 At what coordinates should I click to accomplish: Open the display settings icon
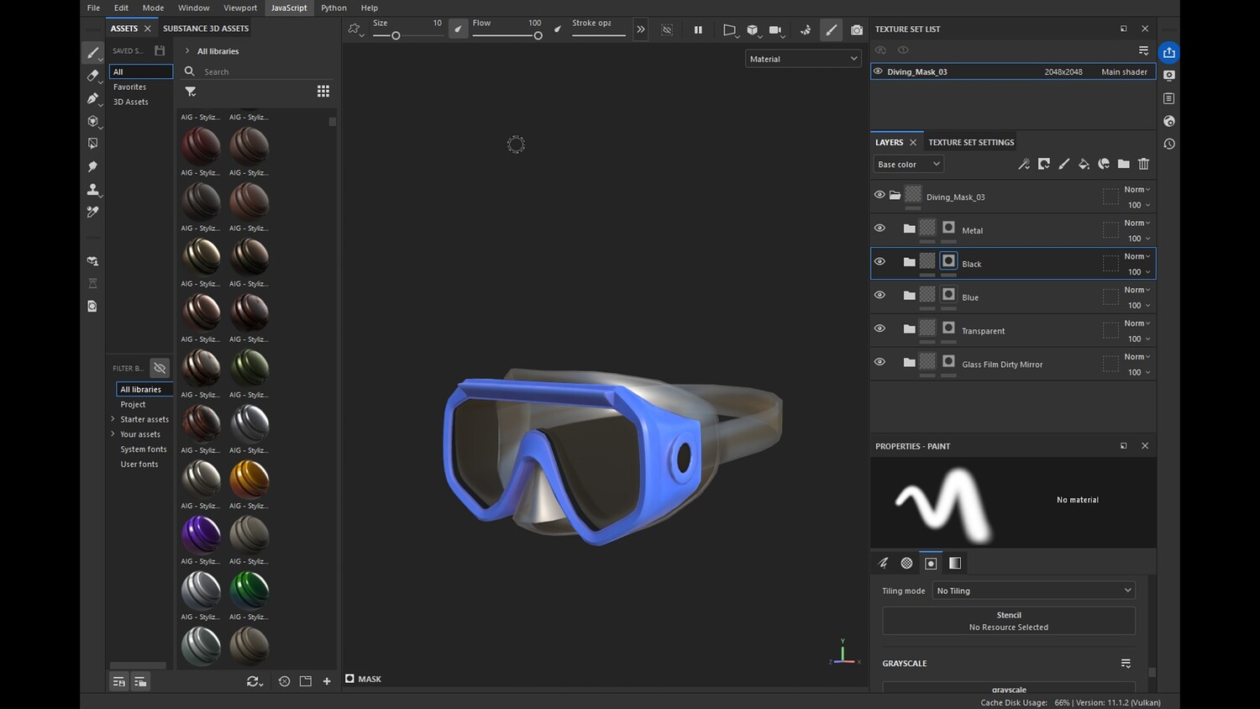coord(1168,76)
